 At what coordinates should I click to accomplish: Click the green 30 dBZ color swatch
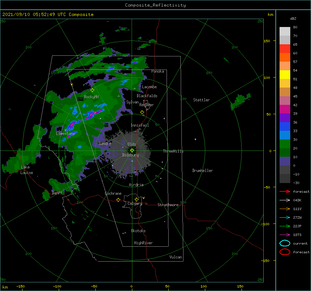click(285, 144)
